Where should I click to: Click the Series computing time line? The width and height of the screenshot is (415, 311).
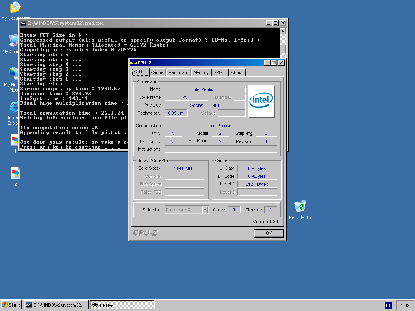click(x=71, y=89)
